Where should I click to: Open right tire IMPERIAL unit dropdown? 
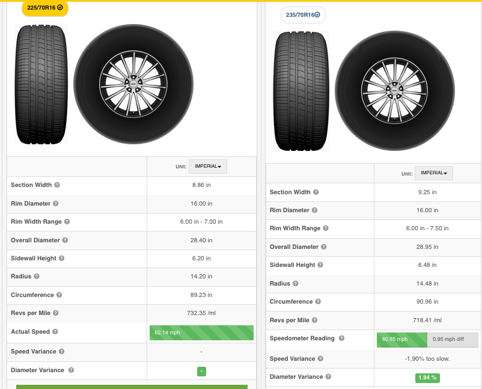coord(433,173)
